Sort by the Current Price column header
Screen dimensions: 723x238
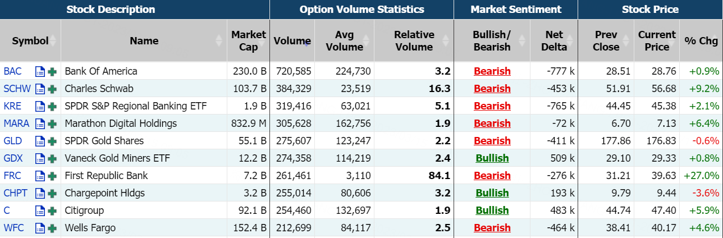pos(656,40)
